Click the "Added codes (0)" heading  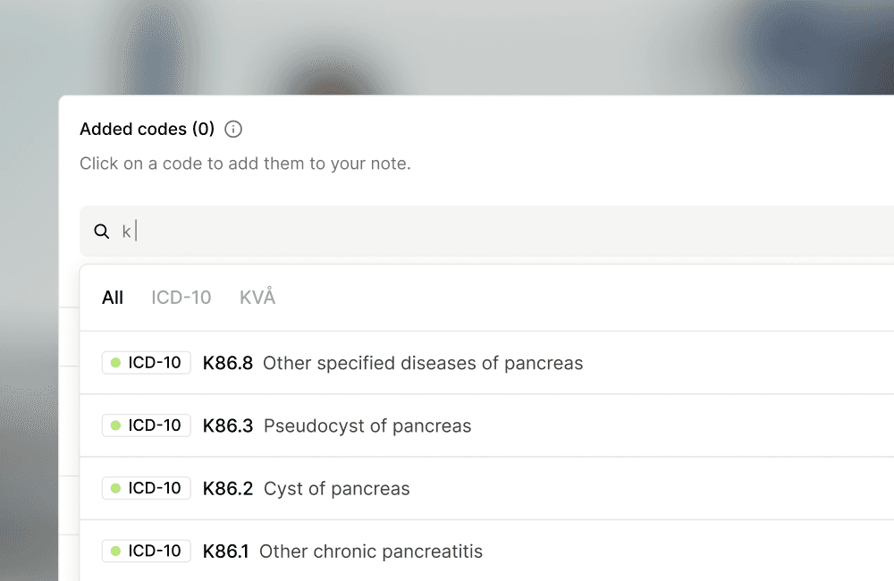147,130
